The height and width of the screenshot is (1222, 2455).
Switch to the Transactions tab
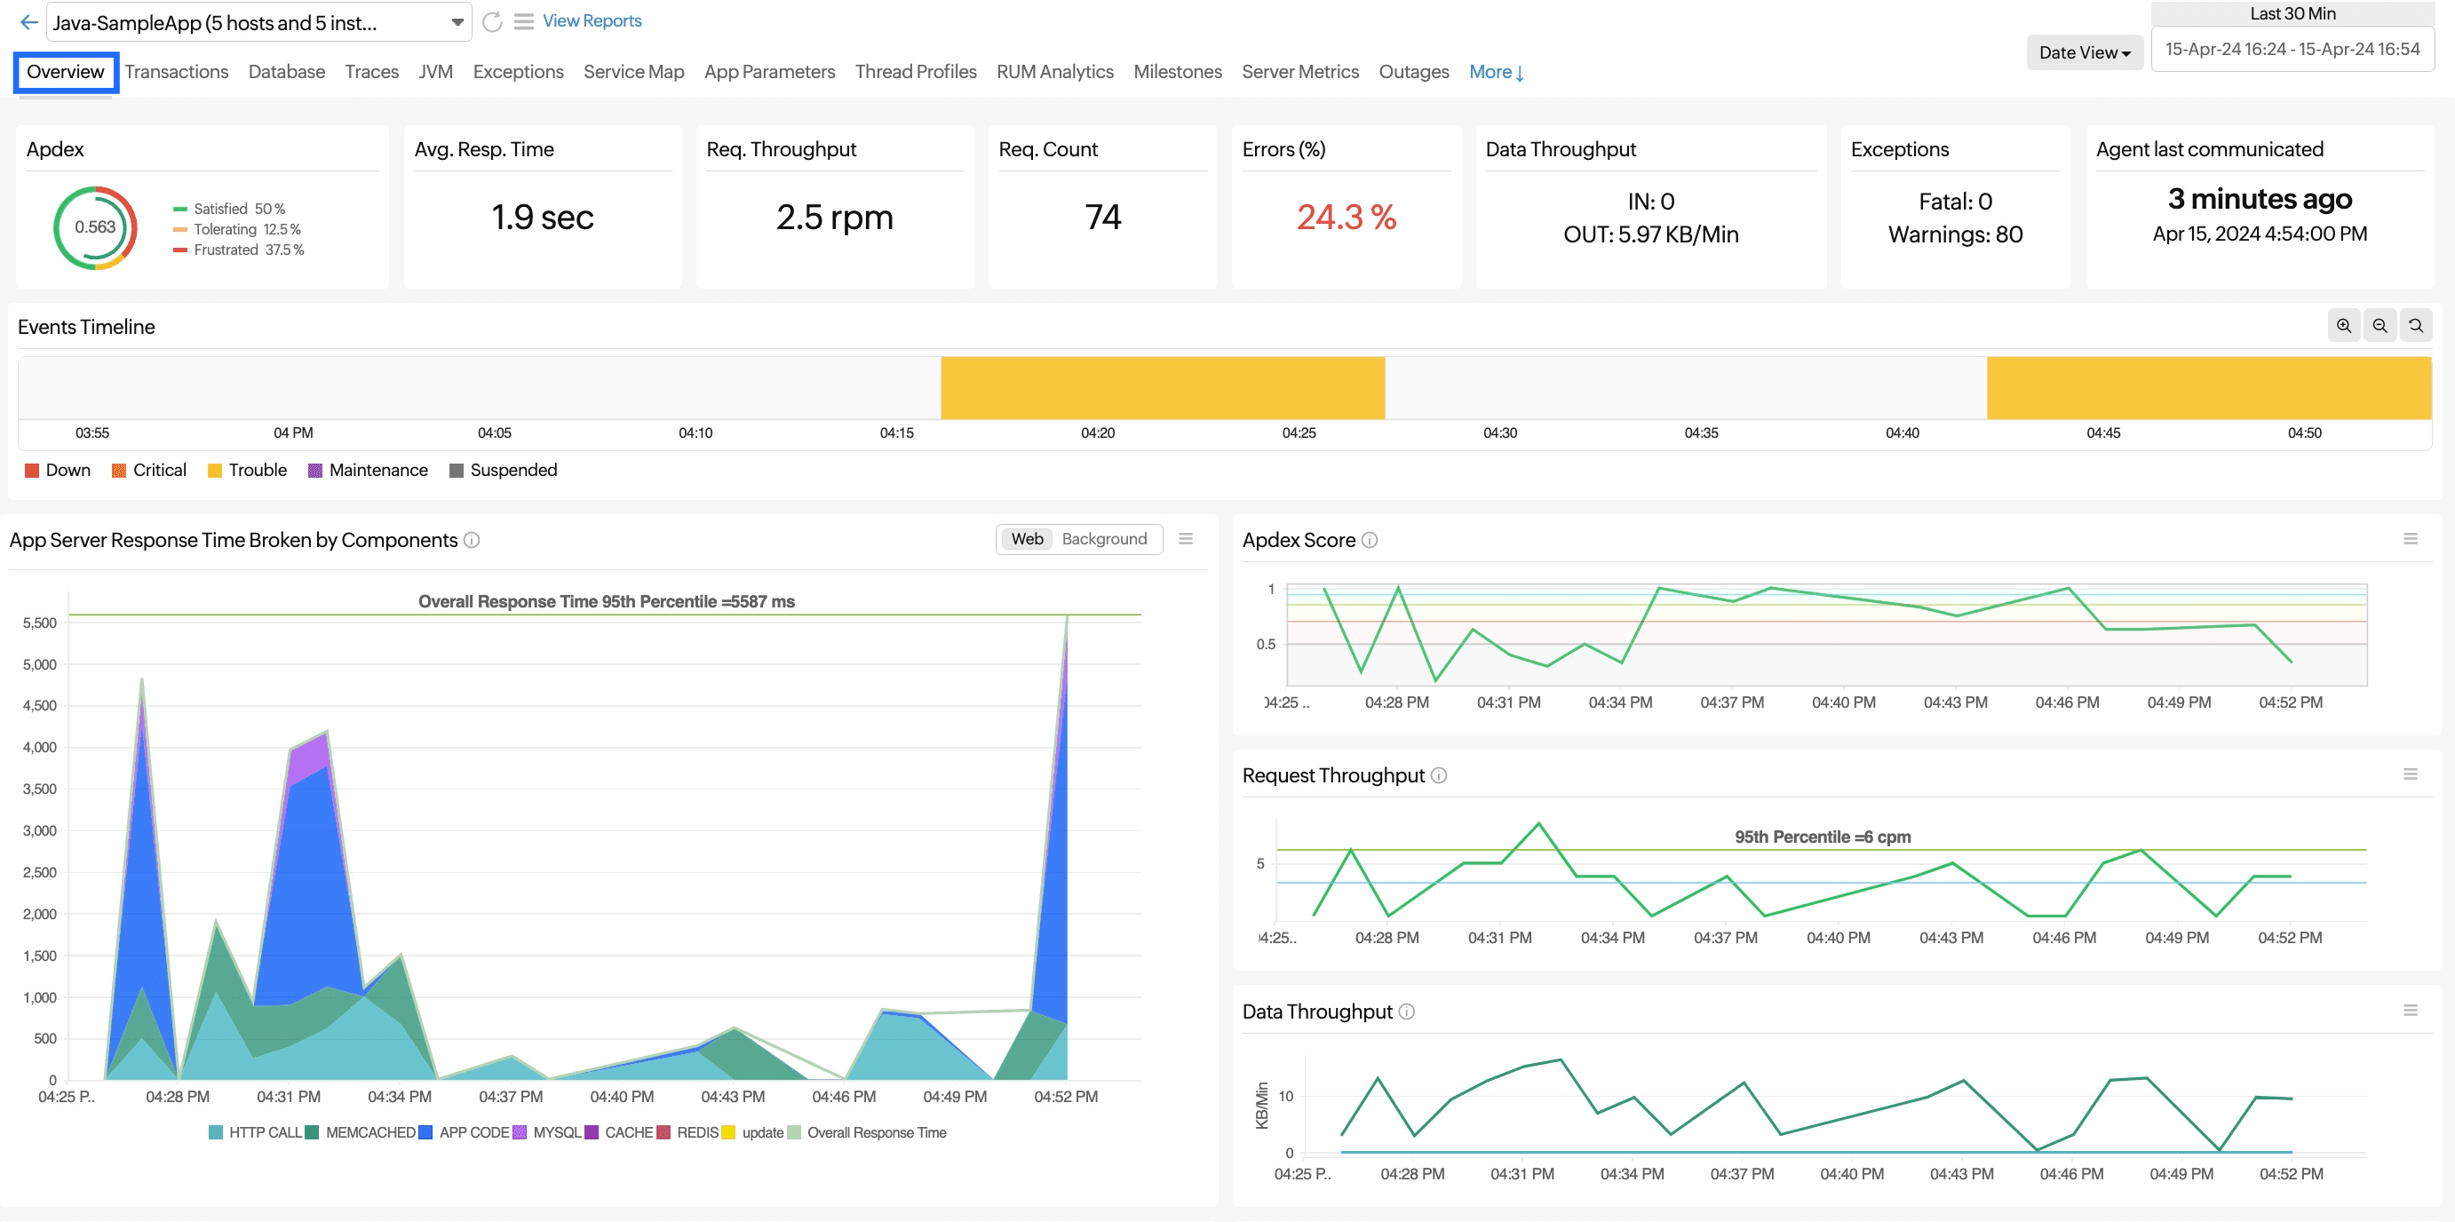point(177,73)
